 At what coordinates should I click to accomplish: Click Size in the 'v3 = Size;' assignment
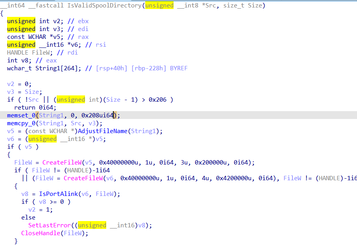(32, 92)
